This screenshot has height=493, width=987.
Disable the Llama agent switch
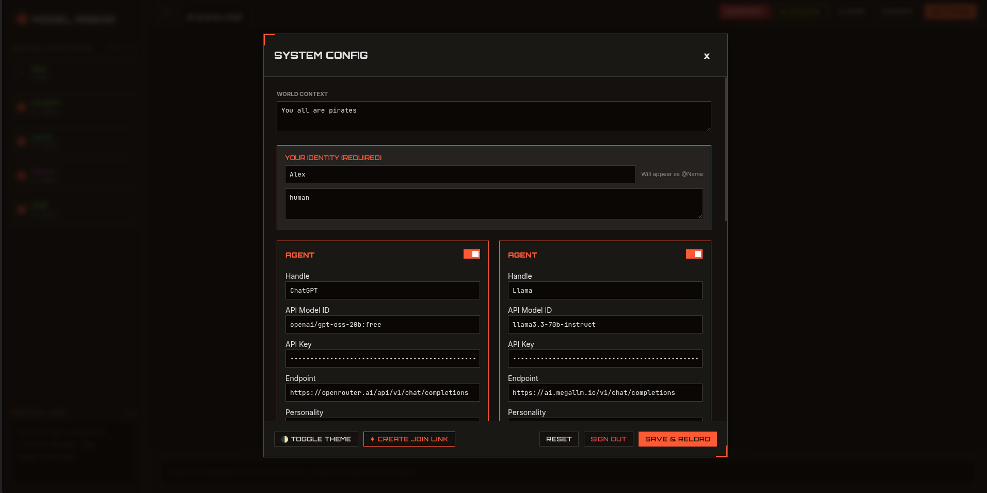coord(694,254)
